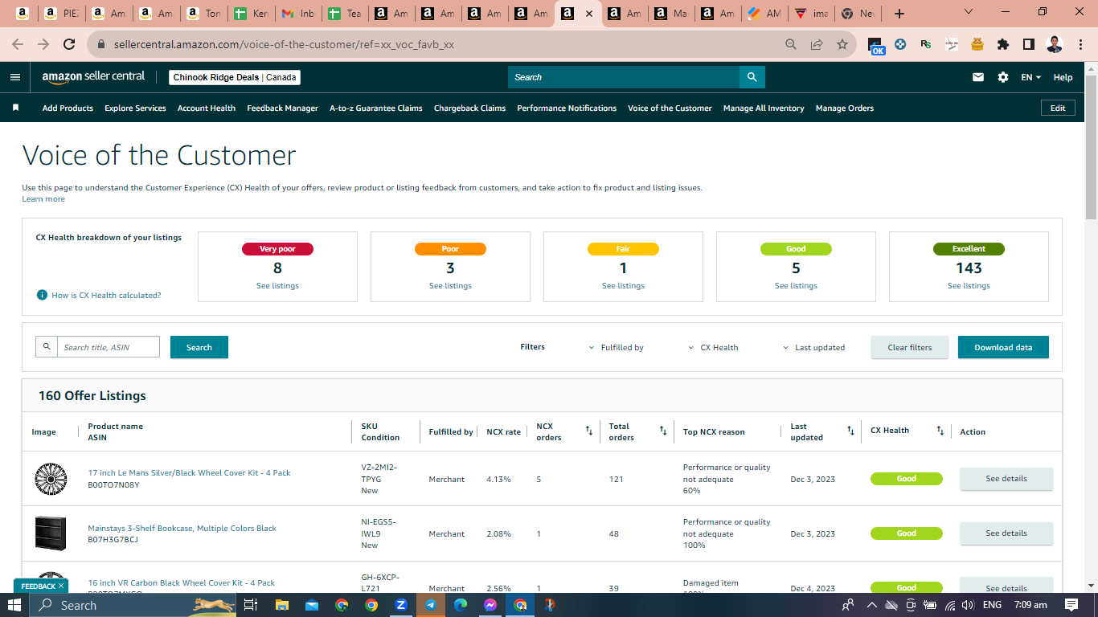This screenshot has width=1098, height=617.
Task: Open the Chinook Ridge Deals account switcher
Action: 235,77
